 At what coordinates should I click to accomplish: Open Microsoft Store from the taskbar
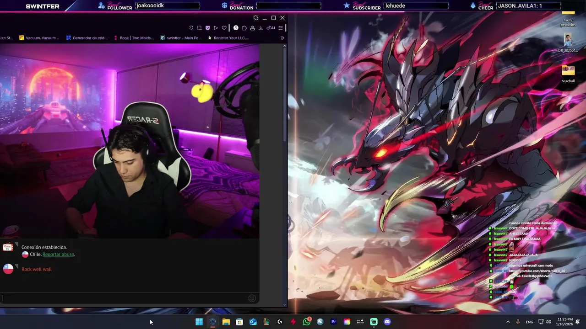(x=239, y=322)
